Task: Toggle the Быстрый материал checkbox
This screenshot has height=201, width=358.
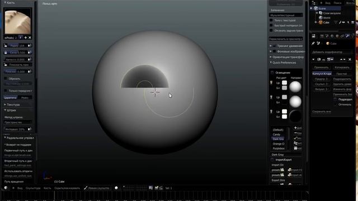Action: click(271, 26)
